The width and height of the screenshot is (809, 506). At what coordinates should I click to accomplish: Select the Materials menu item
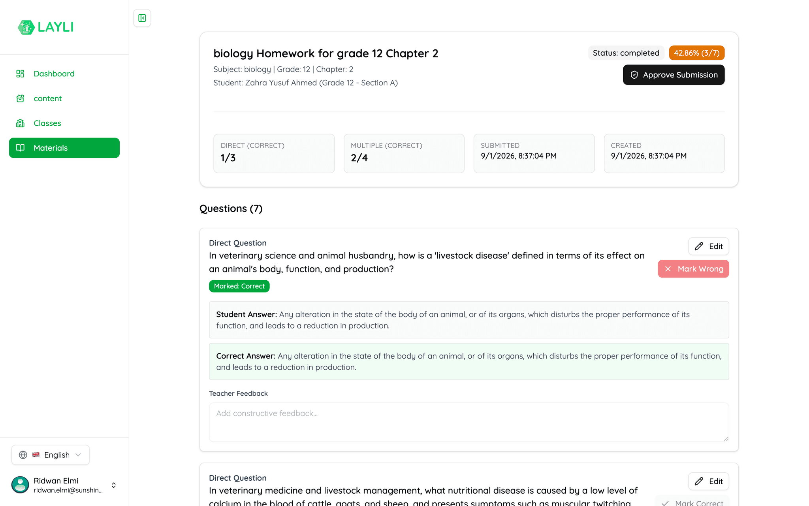click(64, 148)
